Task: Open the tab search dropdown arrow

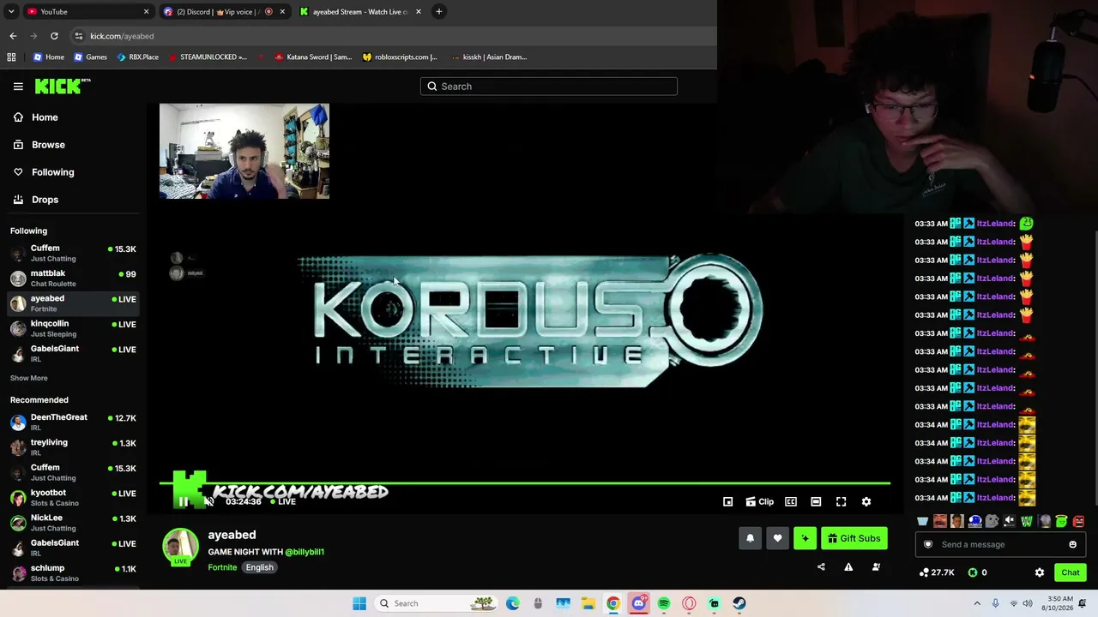Action: point(10,11)
